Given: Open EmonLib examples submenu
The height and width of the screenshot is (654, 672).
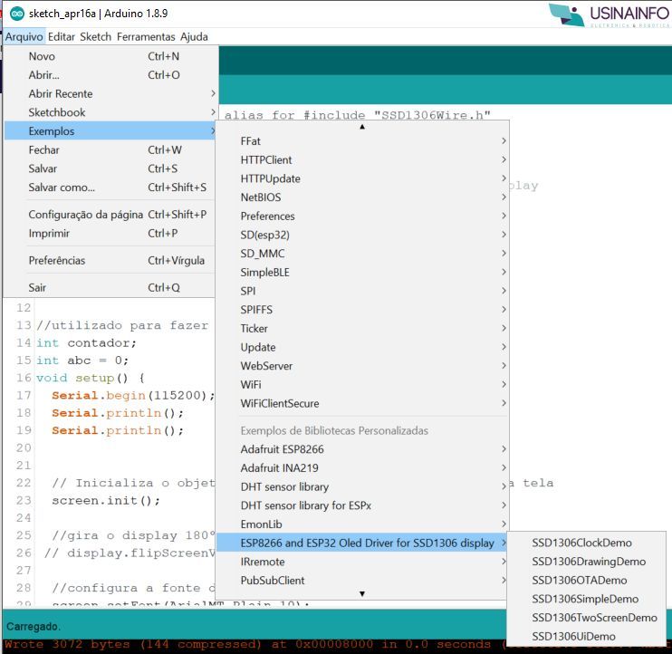Looking at the screenshot, I should pos(362,524).
